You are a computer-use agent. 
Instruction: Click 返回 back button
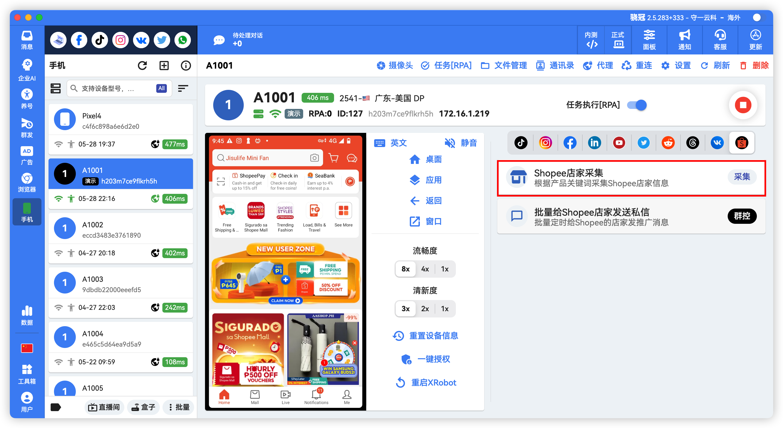point(425,200)
